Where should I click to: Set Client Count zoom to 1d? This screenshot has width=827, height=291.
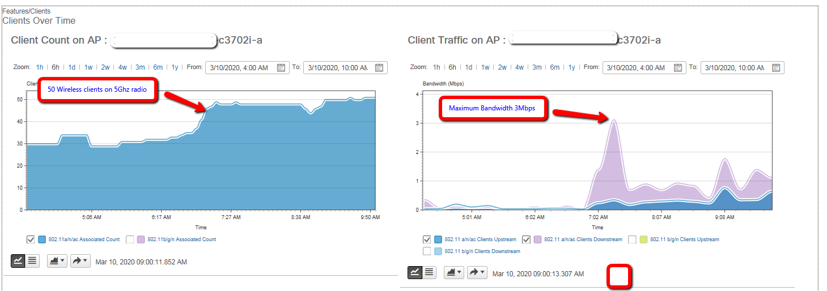[72, 67]
